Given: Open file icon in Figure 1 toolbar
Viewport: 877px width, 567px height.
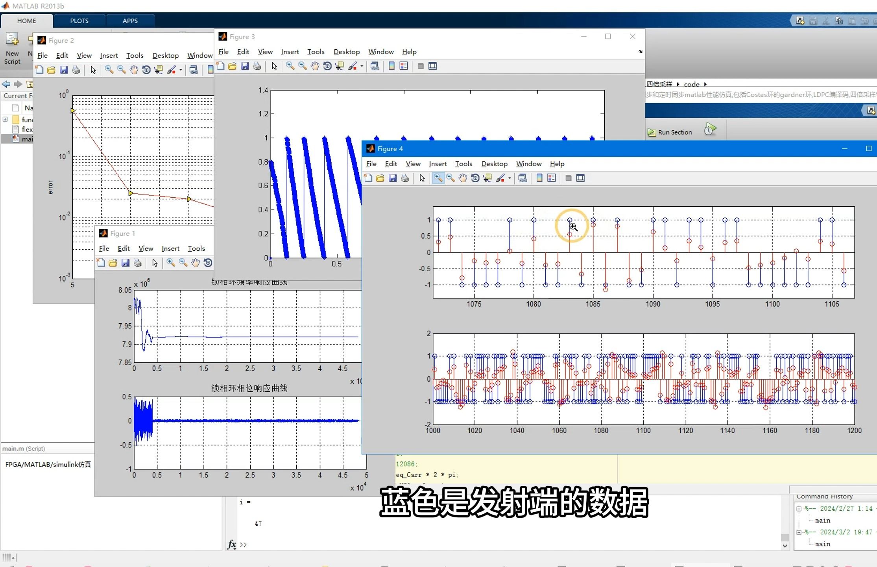Looking at the screenshot, I should pos(113,263).
